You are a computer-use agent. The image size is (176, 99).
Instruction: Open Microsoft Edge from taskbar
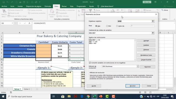82,97
